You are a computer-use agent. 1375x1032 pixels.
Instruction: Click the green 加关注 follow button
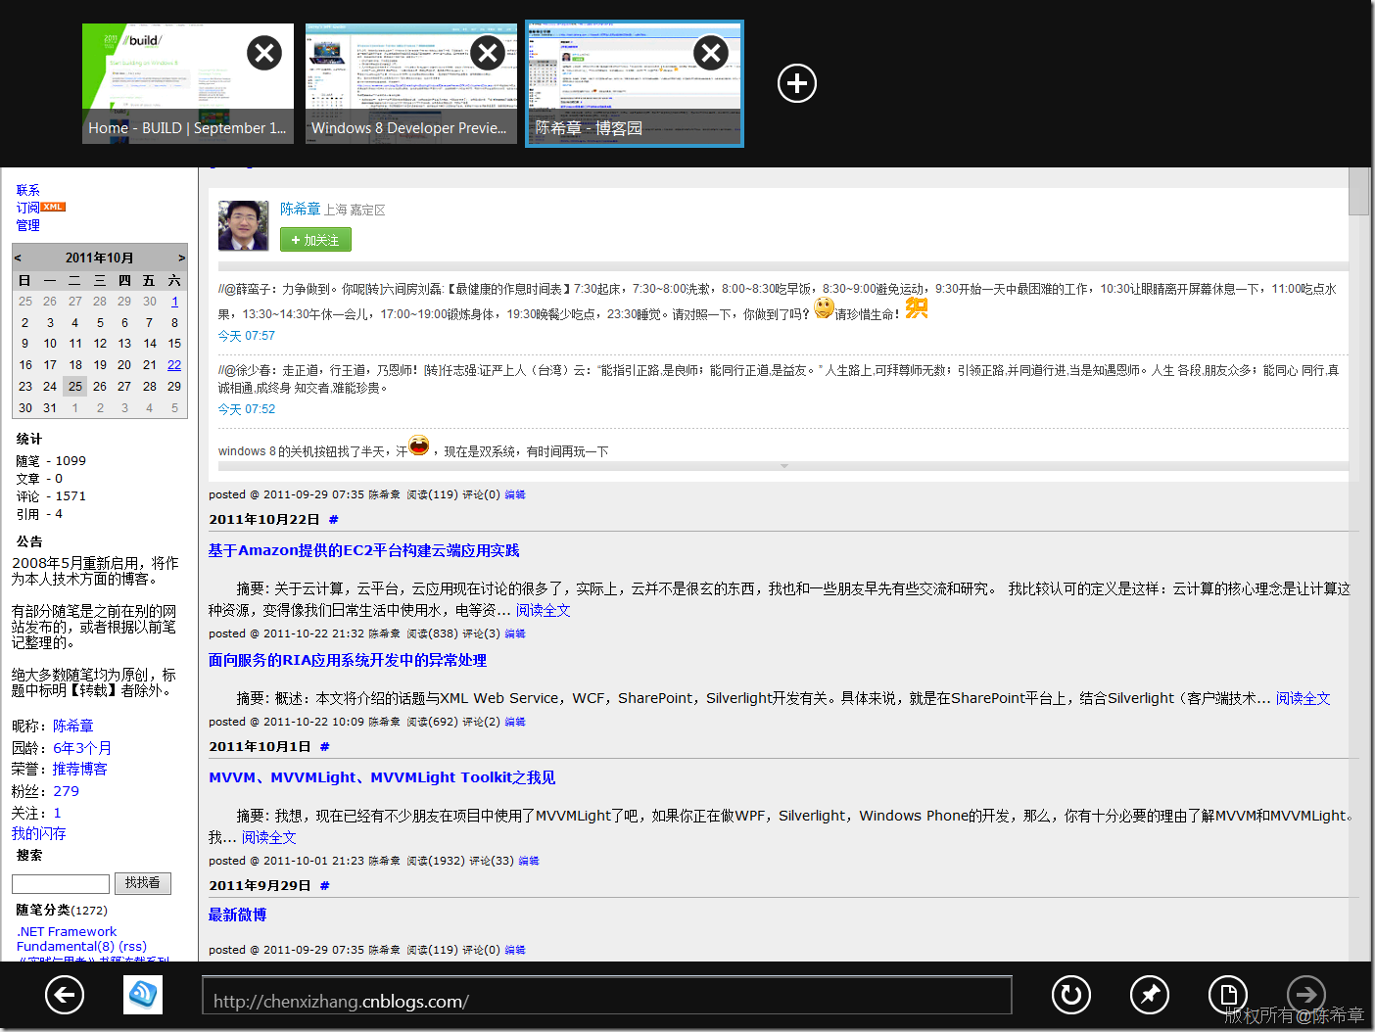coord(315,240)
